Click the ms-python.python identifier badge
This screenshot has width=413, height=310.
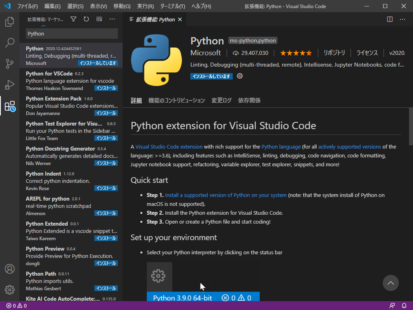click(252, 41)
